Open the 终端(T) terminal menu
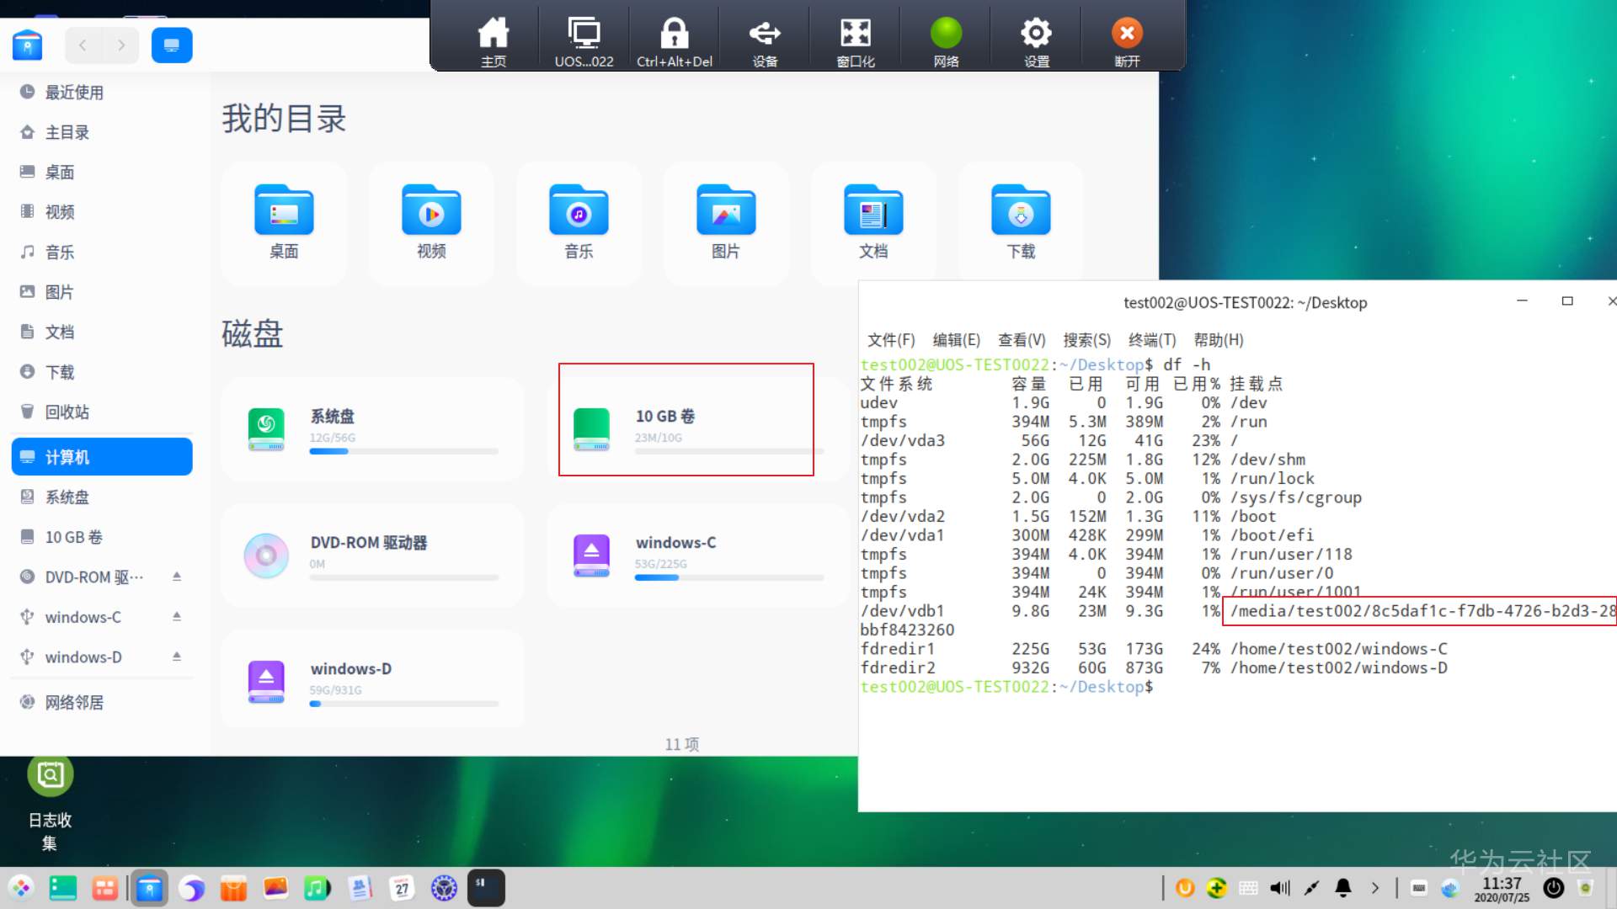 (x=1151, y=340)
